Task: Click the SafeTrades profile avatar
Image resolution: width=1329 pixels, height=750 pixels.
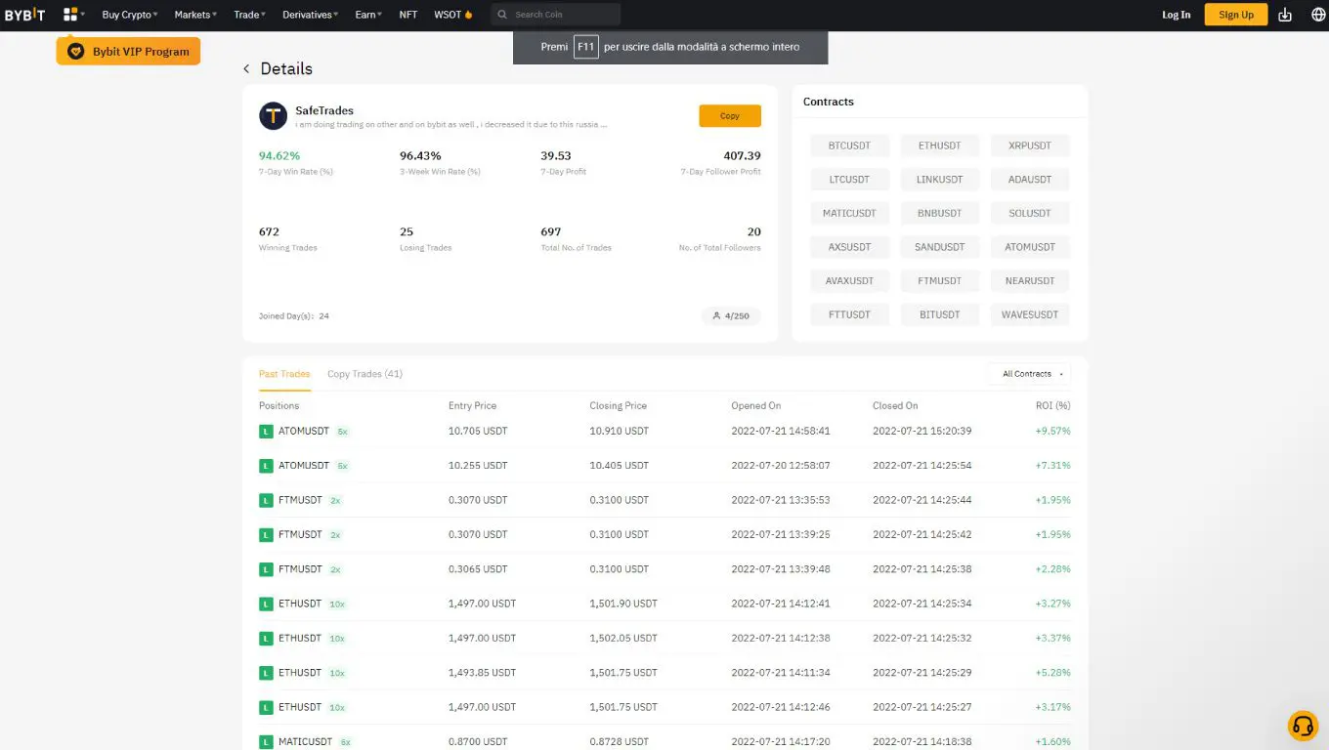Action: pos(273,116)
